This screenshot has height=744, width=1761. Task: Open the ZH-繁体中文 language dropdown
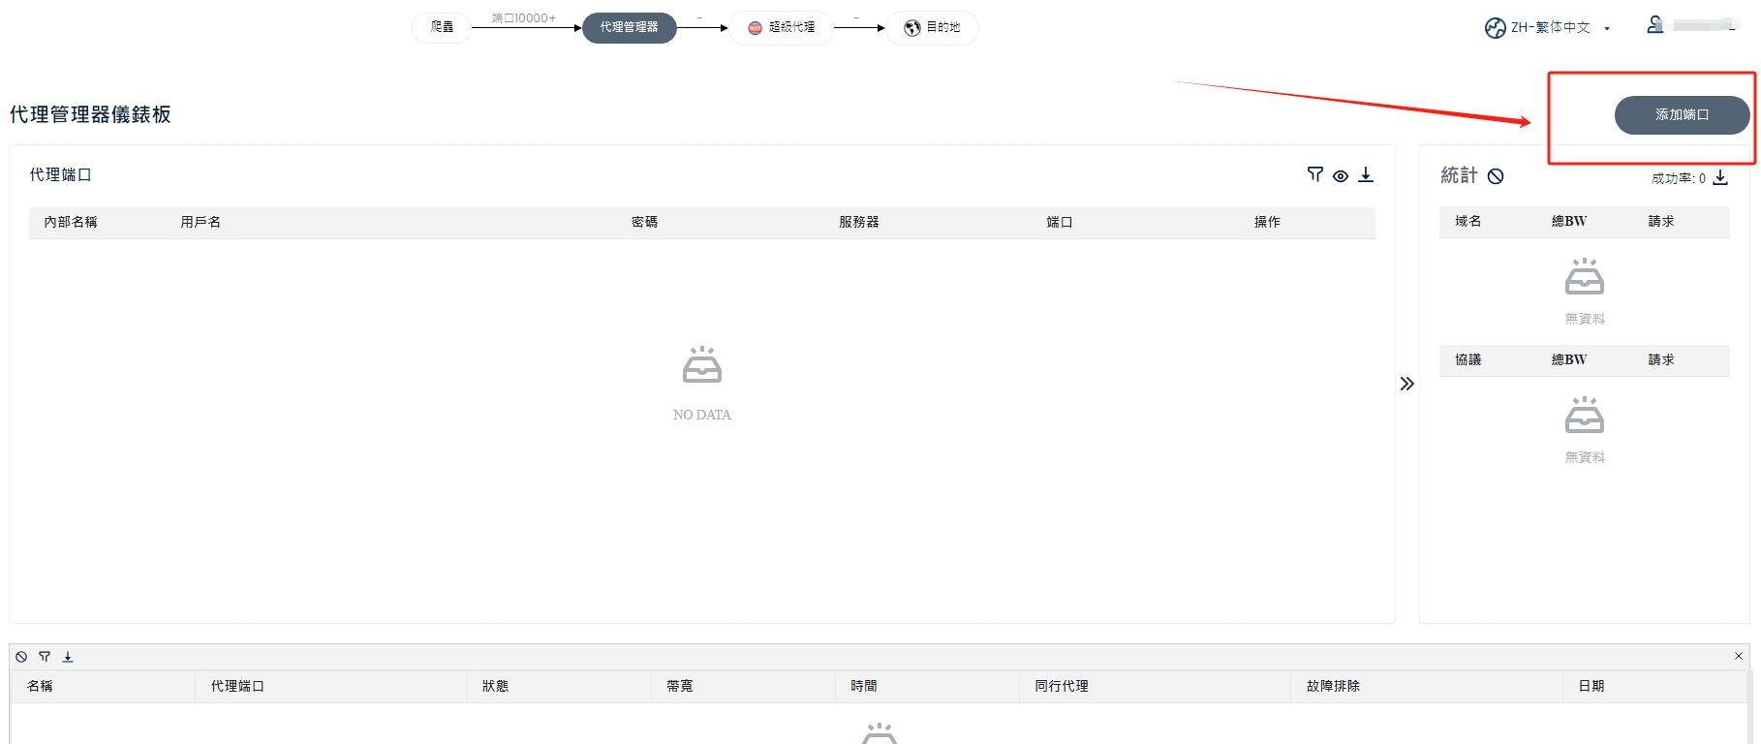click(x=1547, y=28)
